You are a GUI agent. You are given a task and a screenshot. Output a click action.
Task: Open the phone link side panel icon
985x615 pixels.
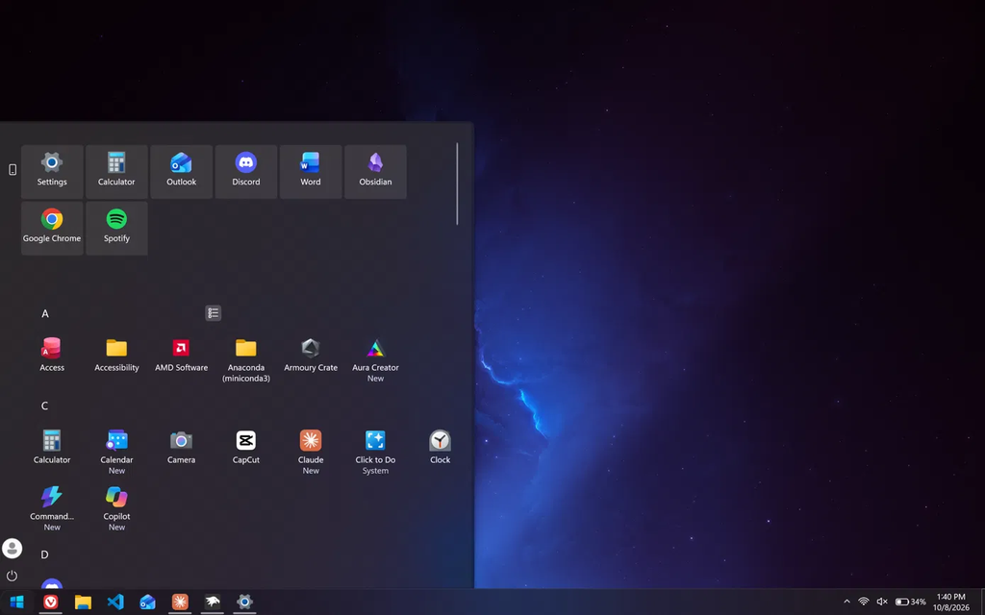pyautogui.click(x=12, y=169)
